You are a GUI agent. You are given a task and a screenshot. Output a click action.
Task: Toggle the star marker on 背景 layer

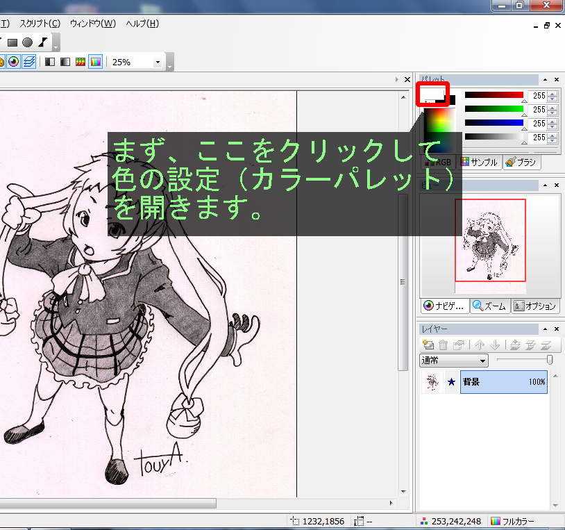tap(451, 382)
